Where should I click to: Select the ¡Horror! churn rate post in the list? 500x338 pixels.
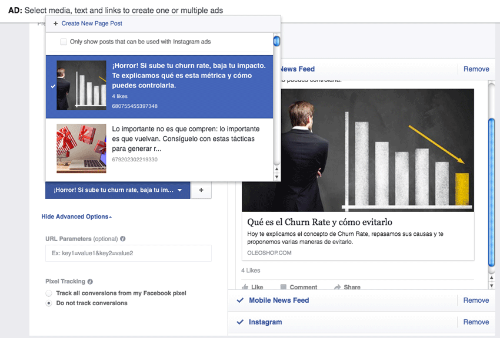[159, 87]
